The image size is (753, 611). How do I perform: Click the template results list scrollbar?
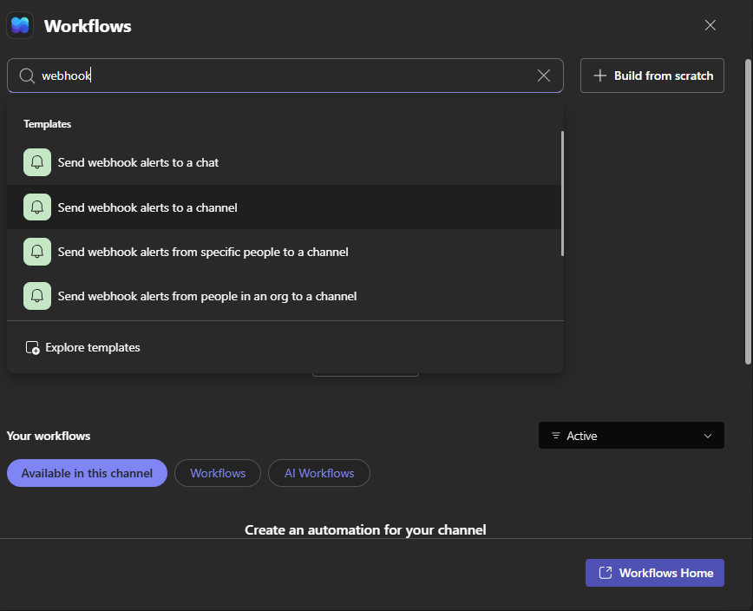[x=562, y=194]
